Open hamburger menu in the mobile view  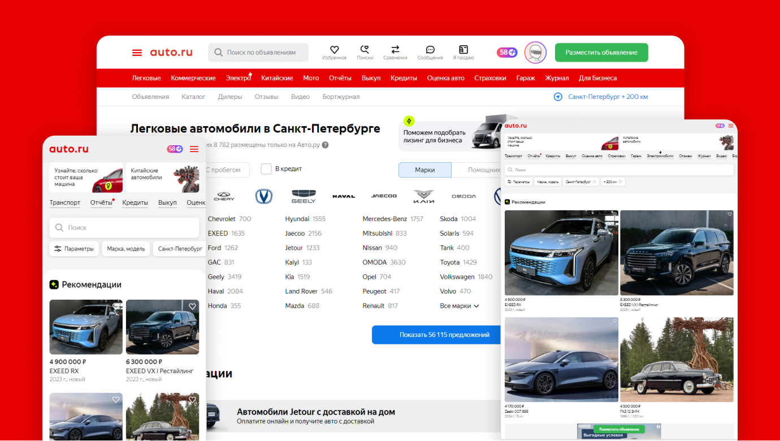coord(194,149)
